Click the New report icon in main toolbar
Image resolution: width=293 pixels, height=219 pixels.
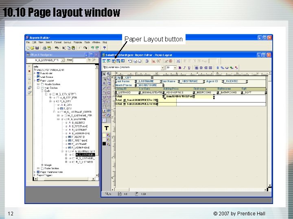tap(28, 48)
